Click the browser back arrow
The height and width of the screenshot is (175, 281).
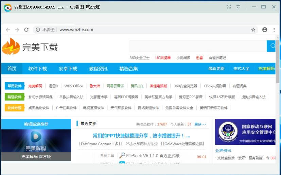tap(8, 30)
